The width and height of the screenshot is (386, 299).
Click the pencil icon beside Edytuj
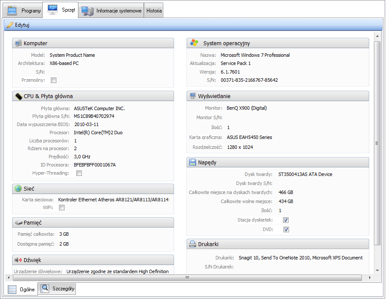10,25
